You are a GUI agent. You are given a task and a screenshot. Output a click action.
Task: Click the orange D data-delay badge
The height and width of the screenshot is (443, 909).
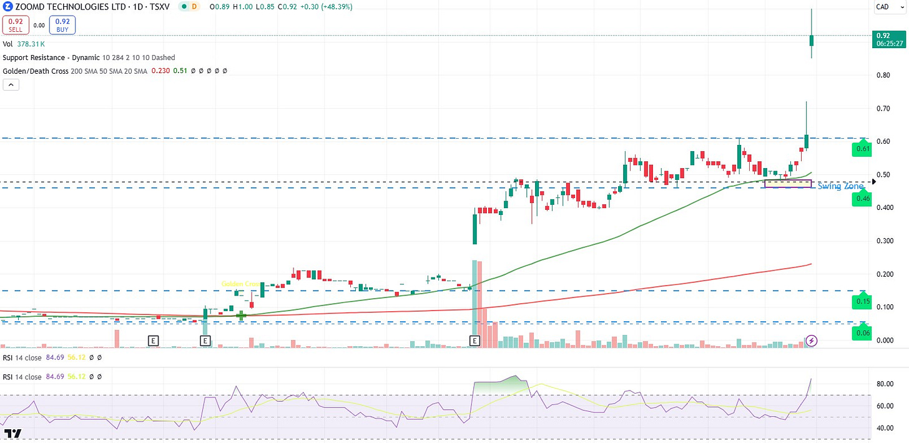pos(195,6)
